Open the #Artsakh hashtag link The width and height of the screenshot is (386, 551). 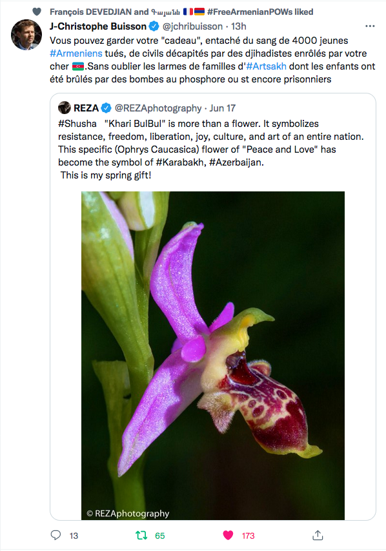pyautogui.click(x=266, y=66)
